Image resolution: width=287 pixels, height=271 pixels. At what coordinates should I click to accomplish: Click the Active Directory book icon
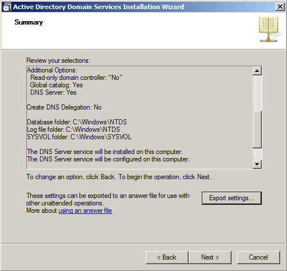[269, 29]
